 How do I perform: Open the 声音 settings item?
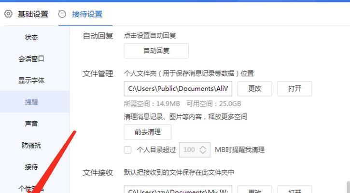[31, 124]
